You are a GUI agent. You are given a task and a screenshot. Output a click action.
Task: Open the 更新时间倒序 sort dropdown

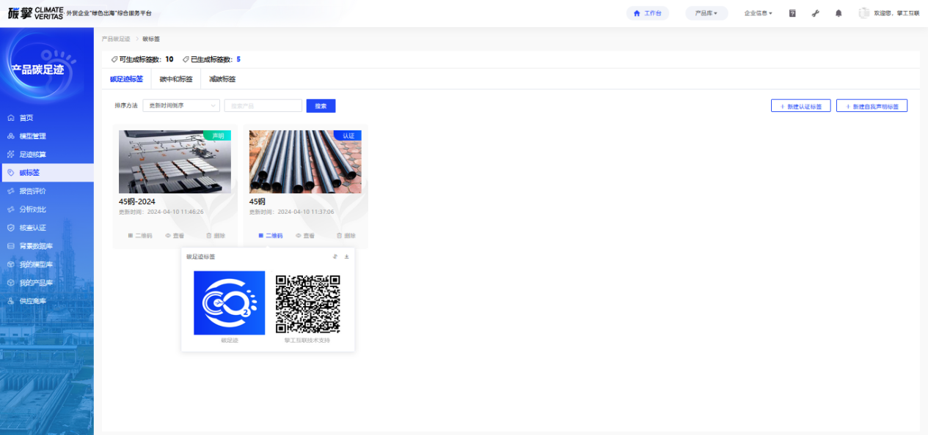(181, 105)
